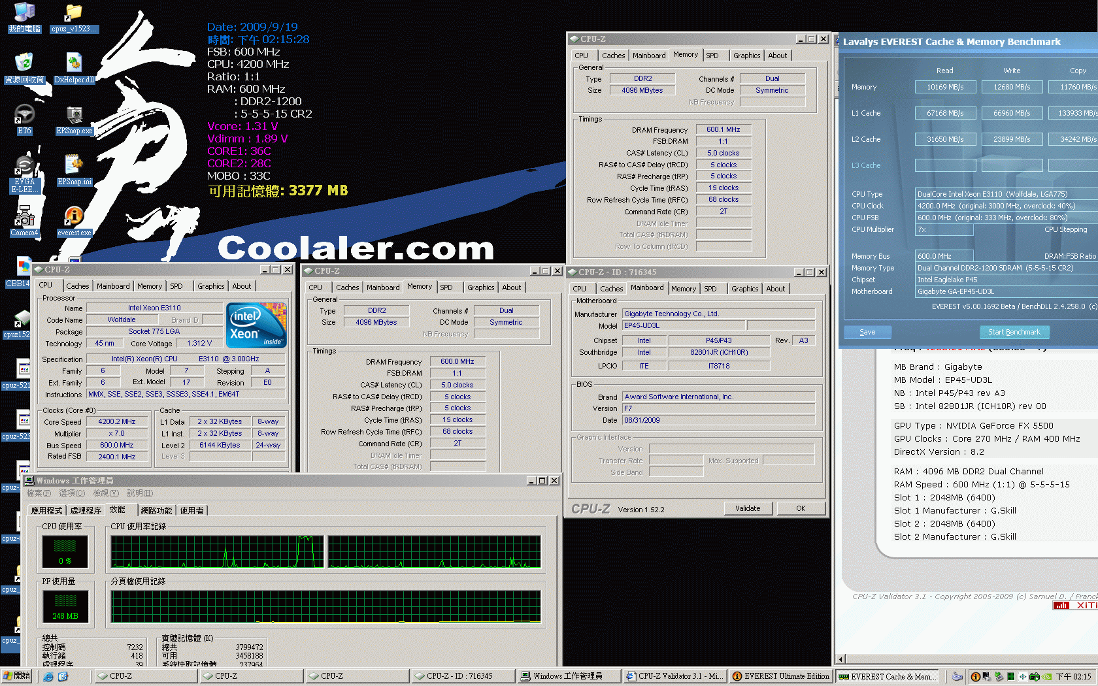Open Memory tab in CPU-Z ID 716345 window
This screenshot has width=1098, height=686.
click(684, 289)
